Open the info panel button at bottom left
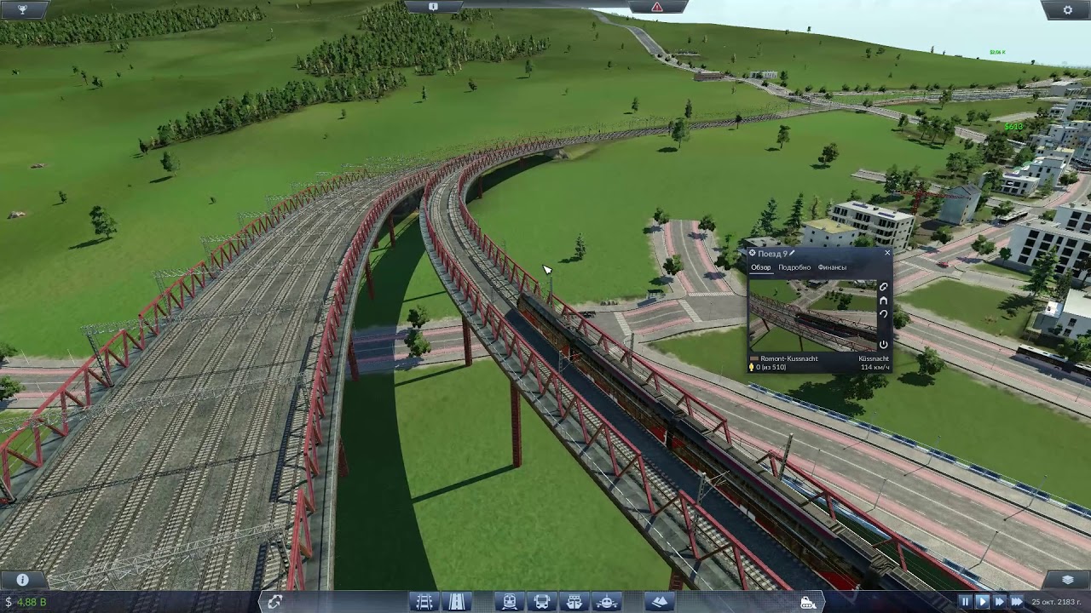Image resolution: width=1091 pixels, height=613 pixels. (23, 580)
